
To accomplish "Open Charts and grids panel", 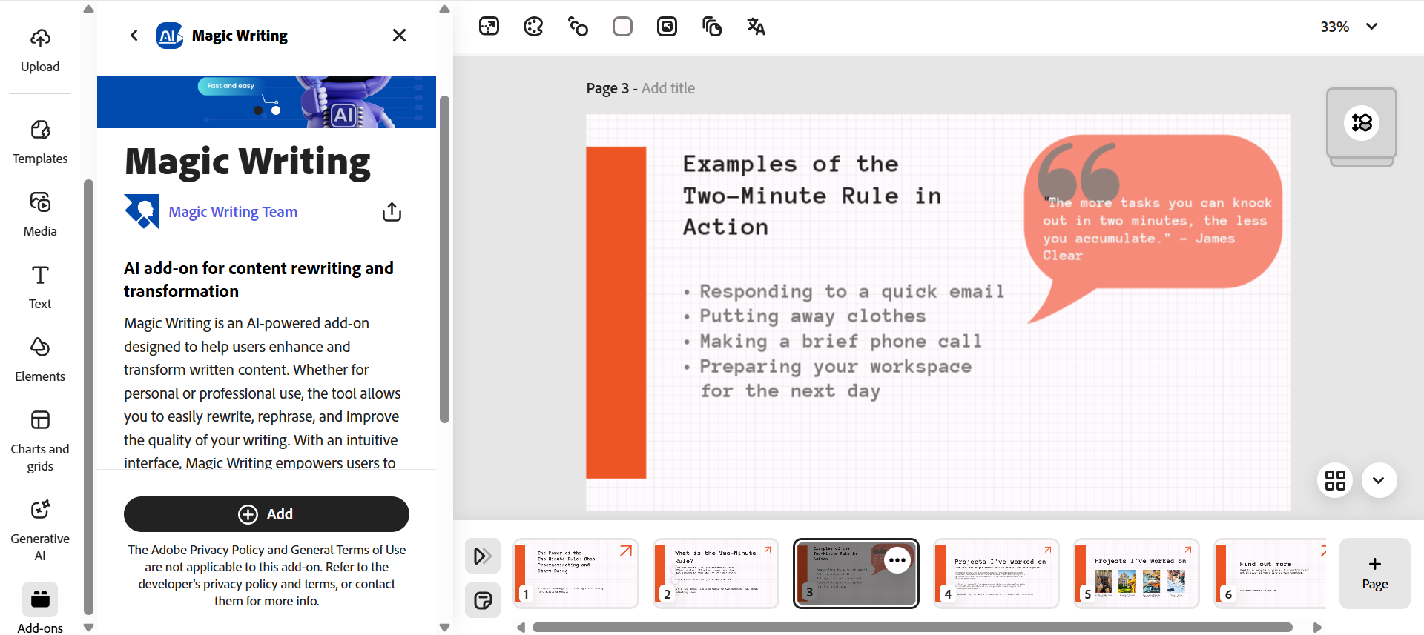I will (x=40, y=440).
